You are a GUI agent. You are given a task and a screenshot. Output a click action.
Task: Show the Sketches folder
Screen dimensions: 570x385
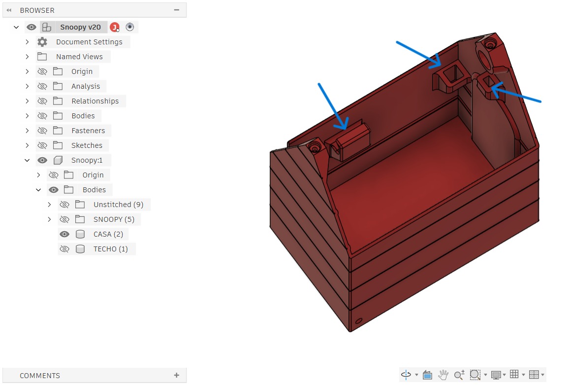tap(42, 145)
